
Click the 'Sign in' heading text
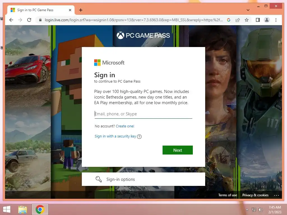(x=105, y=75)
